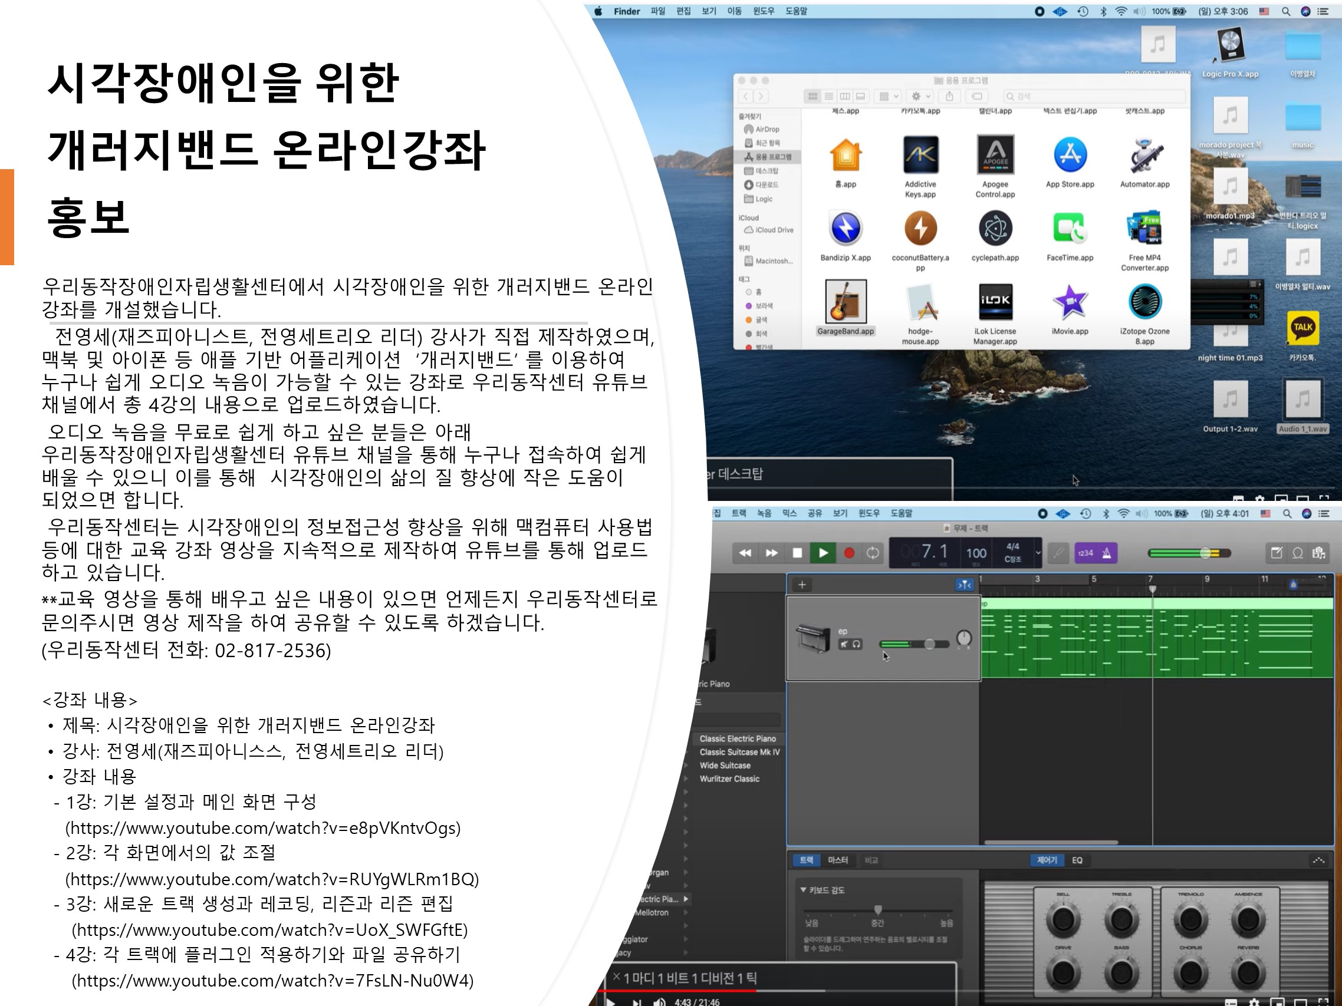
Task: Toggle the cycle button in GarageBand transport
Action: [x=873, y=552]
